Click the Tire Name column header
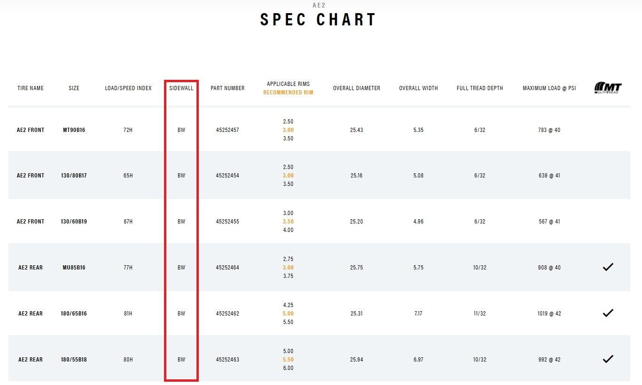 pyautogui.click(x=31, y=88)
